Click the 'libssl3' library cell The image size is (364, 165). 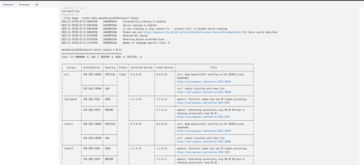(x=68, y=148)
